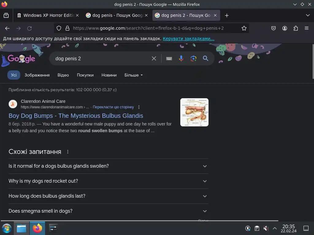Expand "Does smegma smell in dogs?"

[x=108, y=211]
